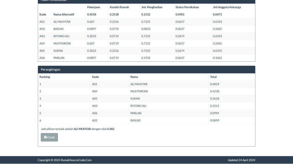Click the Pekerjaan column header
This screenshot has width=293, height=164.
point(93,7)
